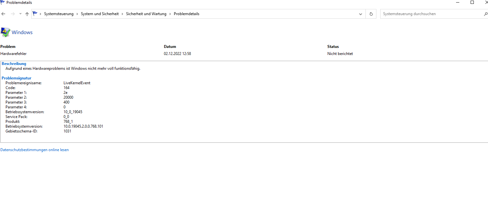Expand chevron after Sicherheit und Wartung
This screenshot has height=209, width=488.
click(170, 14)
